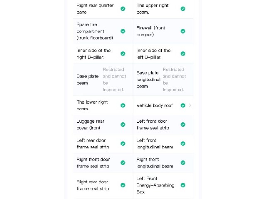Open the Vehicle body roof row
Image resolution: width=266 pixels, height=199 pixels.
(163, 105)
